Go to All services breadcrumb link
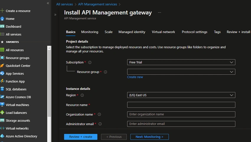The height and width of the screenshot is (142, 251). click(x=64, y=4)
